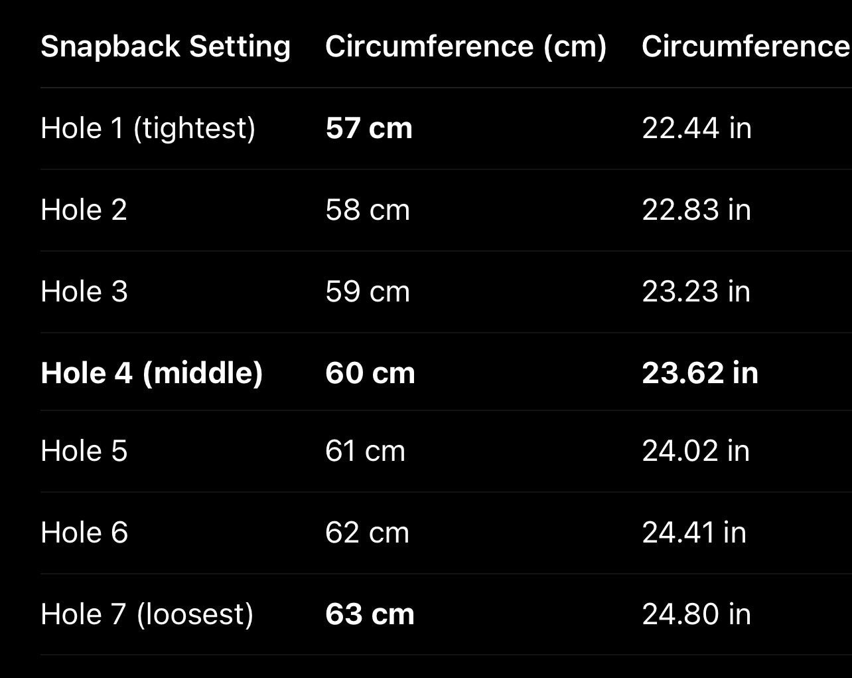The width and height of the screenshot is (852, 678).
Task: Select the Hole 3 row label
Action: [84, 292]
